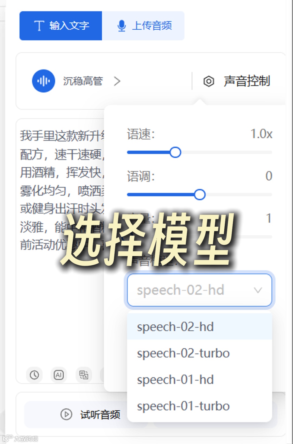Open the sound model combo box
293x444 pixels.
click(199, 290)
